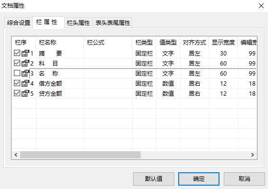Screen dimensions: 268x189
Task: Click the 默认值 button
Action: pyautogui.click(x=154, y=179)
